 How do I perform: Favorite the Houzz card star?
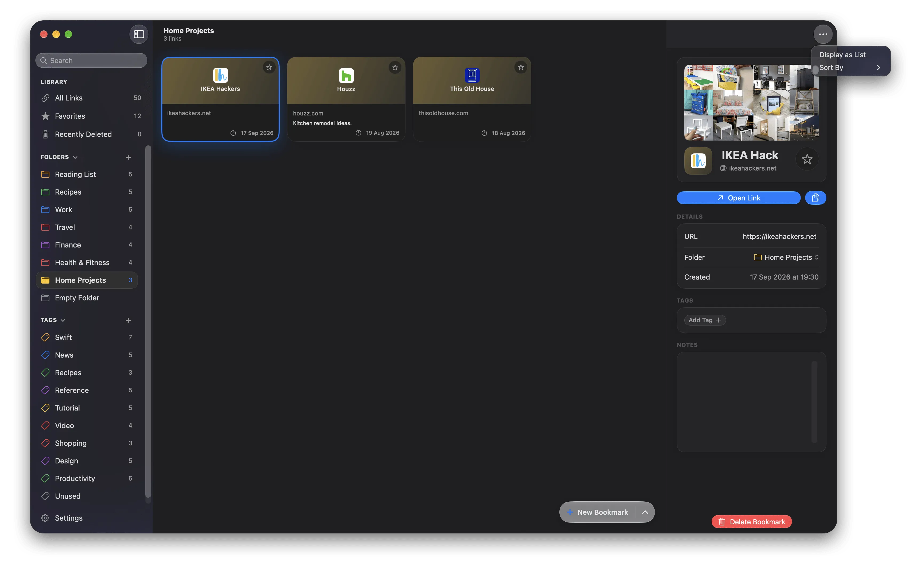click(395, 67)
